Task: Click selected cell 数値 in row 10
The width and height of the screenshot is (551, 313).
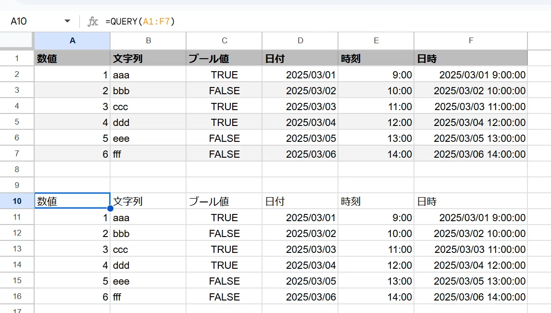Action: pyautogui.click(x=72, y=201)
